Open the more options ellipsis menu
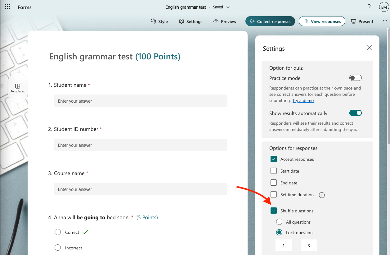Viewport: 390px width, 255px height. (x=385, y=21)
